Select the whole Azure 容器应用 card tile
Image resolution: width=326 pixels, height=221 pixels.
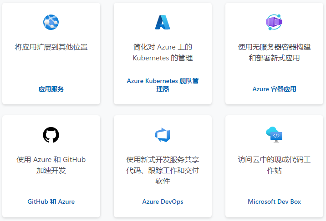pyautogui.click(x=274, y=68)
